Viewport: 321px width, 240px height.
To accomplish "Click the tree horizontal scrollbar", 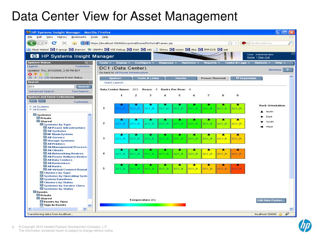I will pyautogui.click(x=57, y=209).
